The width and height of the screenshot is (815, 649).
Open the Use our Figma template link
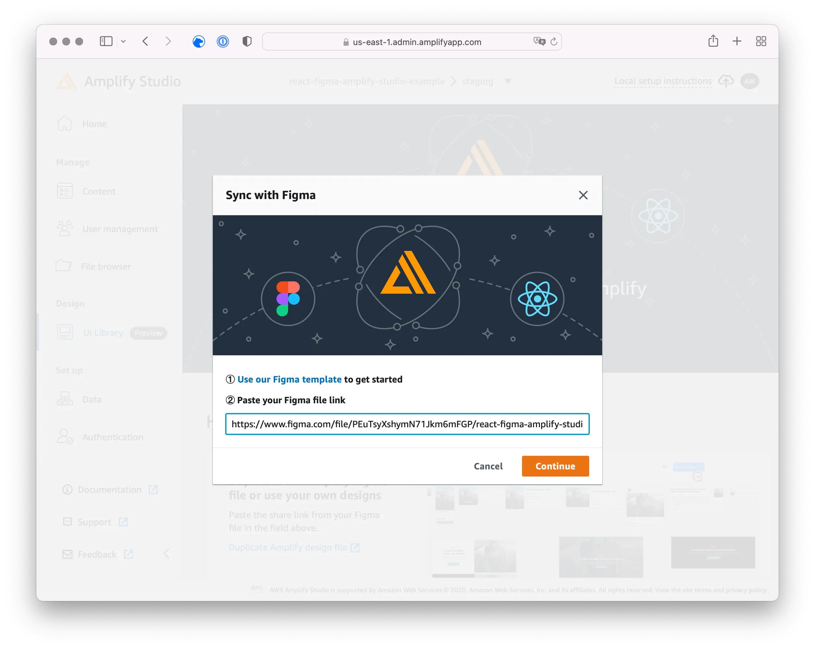(x=289, y=379)
